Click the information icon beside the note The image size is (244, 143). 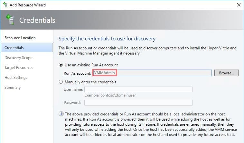[61, 114]
